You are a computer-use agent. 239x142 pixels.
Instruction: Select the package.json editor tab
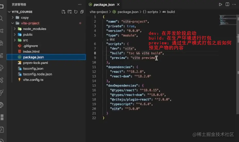[x=104, y=5]
